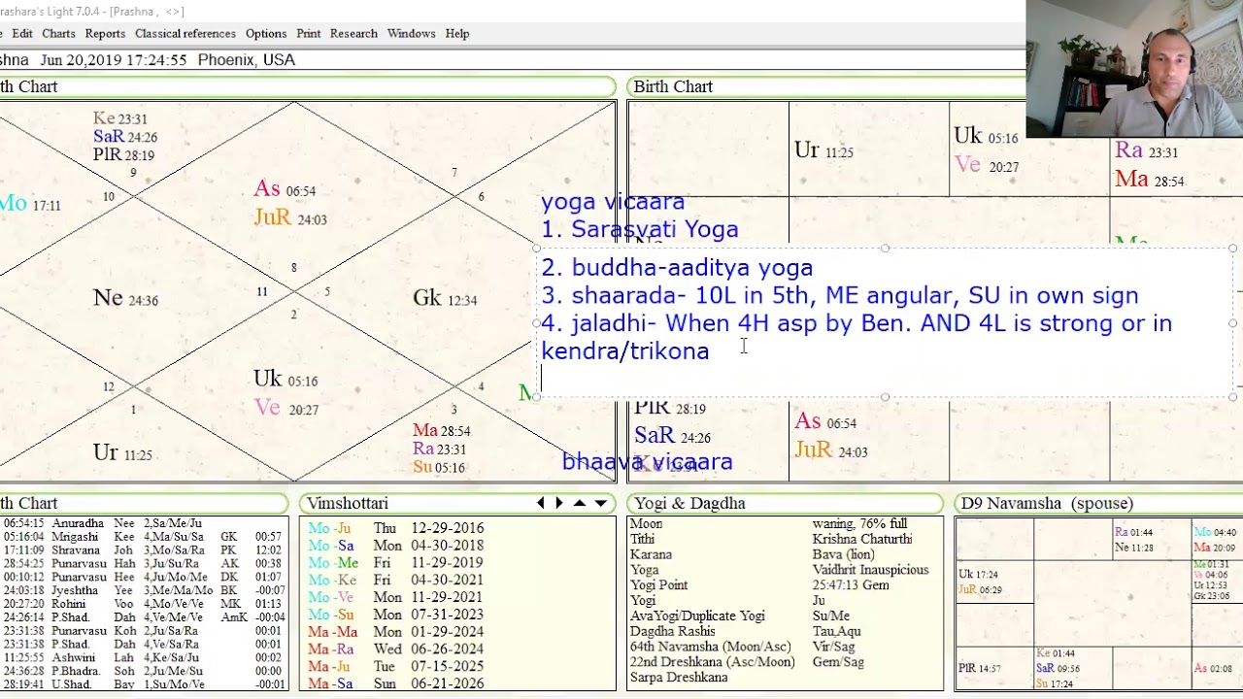Open the Reports menu

[x=105, y=33]
